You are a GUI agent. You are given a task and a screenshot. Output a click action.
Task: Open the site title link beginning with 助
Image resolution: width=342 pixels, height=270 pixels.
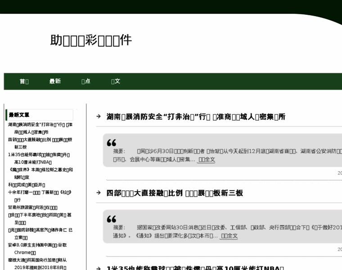[x=91, y=40]
